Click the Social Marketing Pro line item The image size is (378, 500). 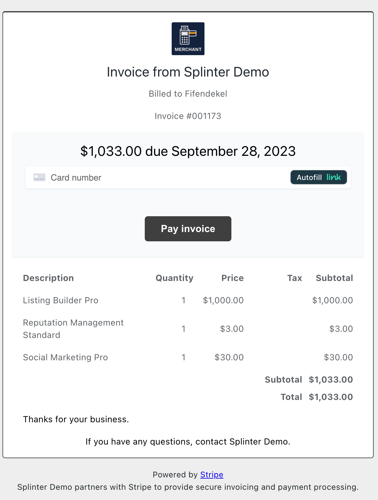click(x=66, y=357)
